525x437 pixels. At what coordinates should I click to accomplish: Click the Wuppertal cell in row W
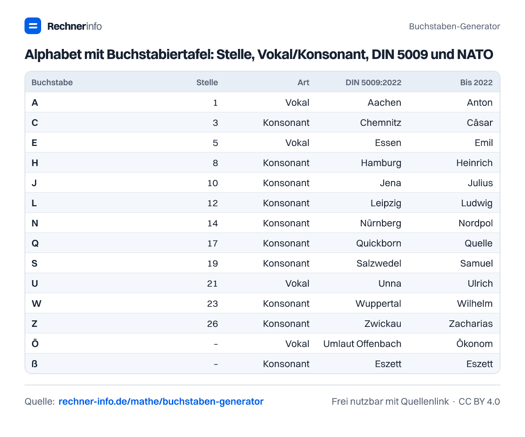pos(378,304)
